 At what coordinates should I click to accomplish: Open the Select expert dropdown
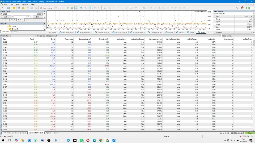coord(19,36)
